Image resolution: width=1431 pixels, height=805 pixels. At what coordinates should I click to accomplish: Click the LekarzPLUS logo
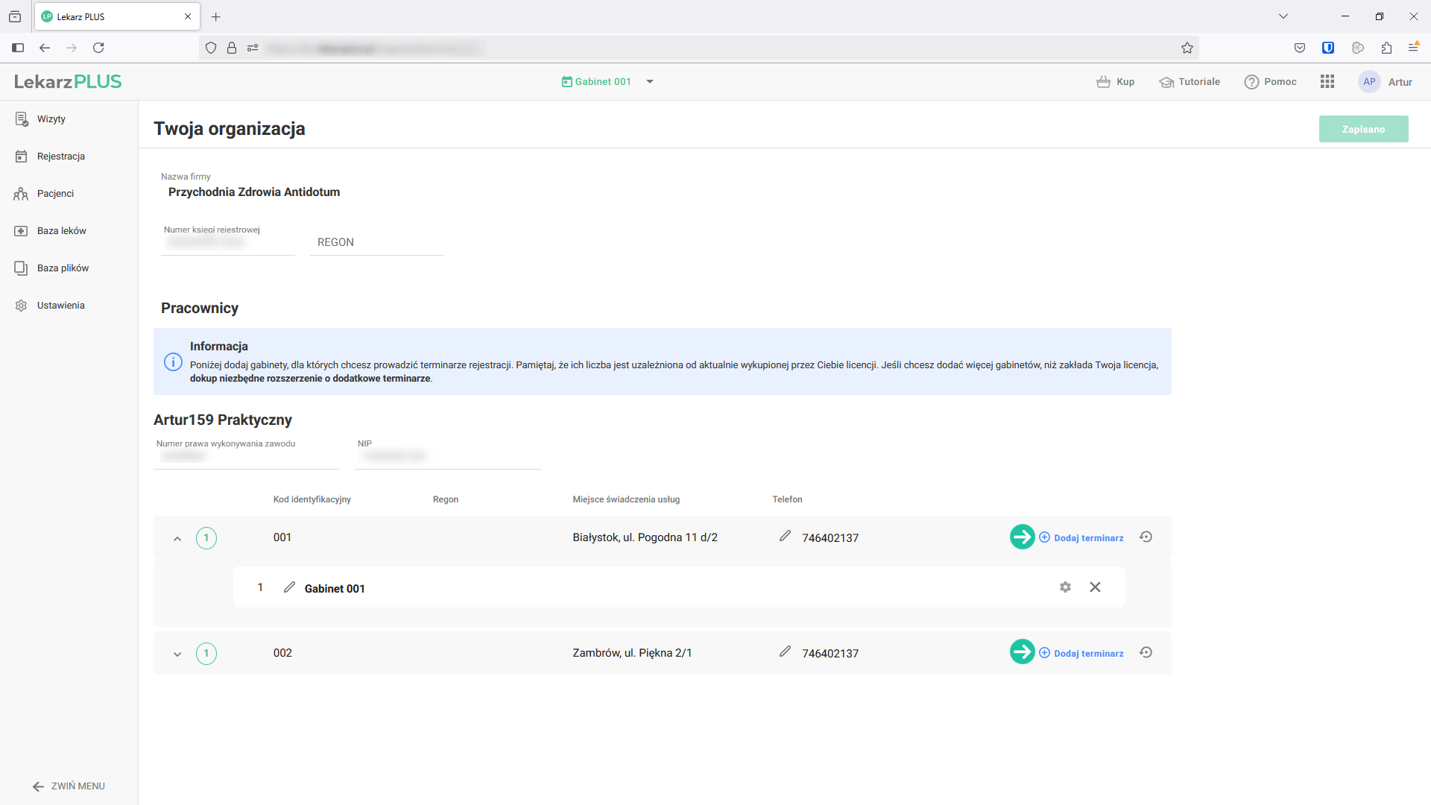[x=68, y=82]
